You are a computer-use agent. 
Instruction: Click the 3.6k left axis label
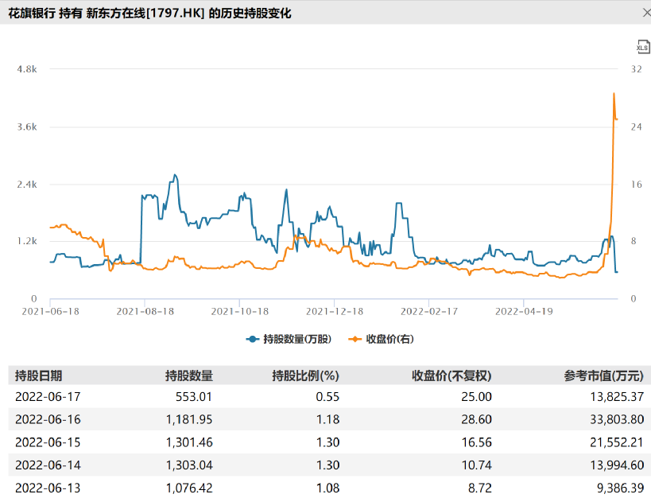[x=27, y=126]
